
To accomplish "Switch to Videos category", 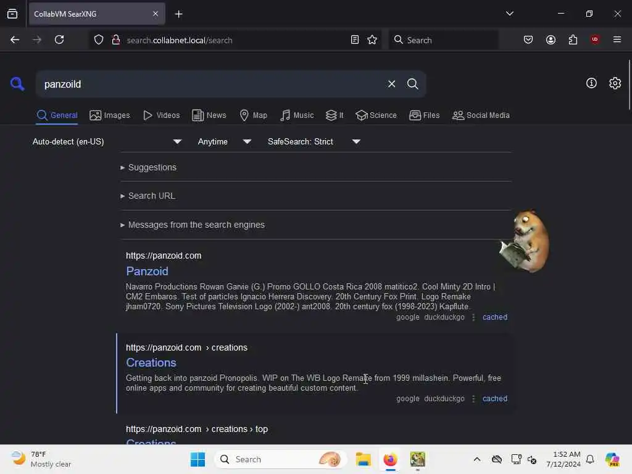I will [161, 115].
